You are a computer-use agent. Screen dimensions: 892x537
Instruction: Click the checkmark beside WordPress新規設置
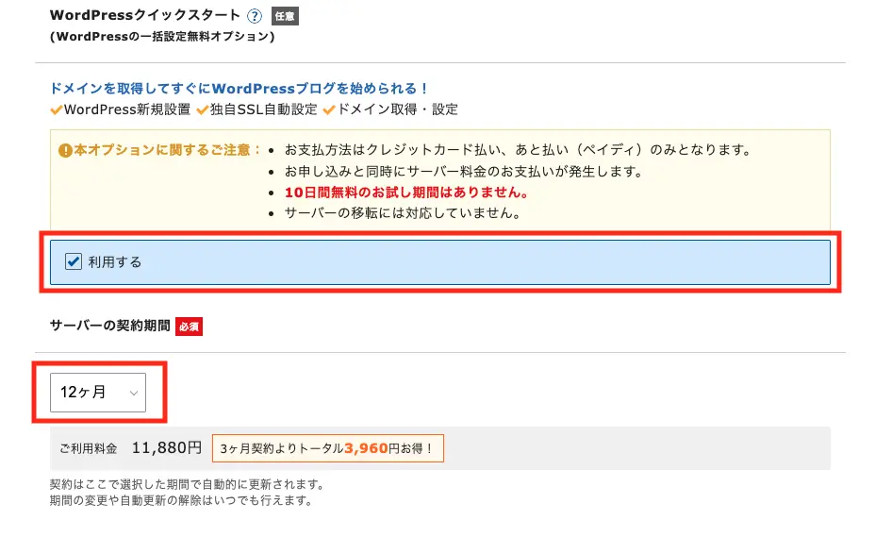(x=56, y=109)
